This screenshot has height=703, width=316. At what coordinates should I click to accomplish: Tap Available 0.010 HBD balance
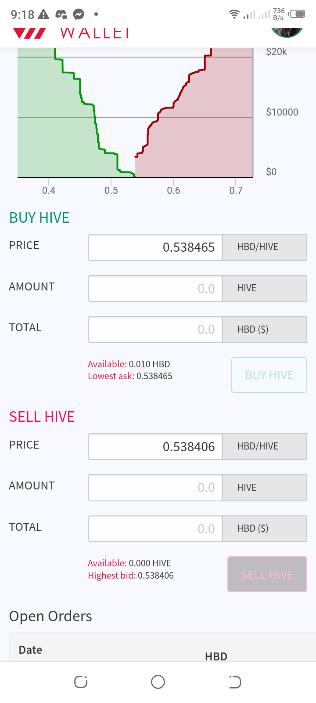coord(149,364)
